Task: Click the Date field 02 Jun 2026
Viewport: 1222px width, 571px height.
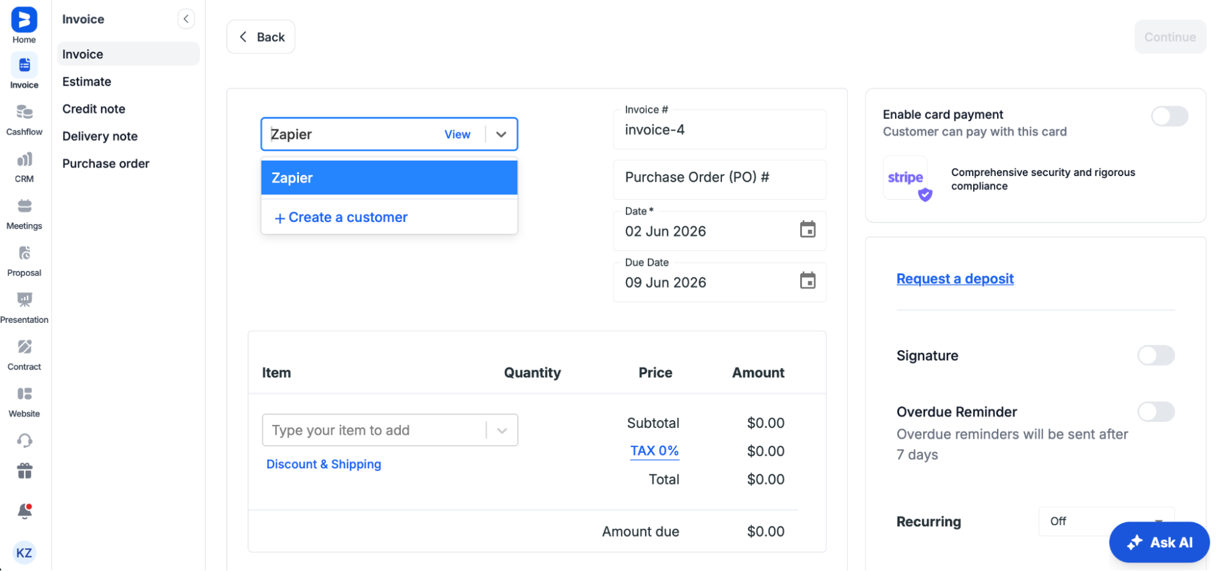Action: click(720, 231)
